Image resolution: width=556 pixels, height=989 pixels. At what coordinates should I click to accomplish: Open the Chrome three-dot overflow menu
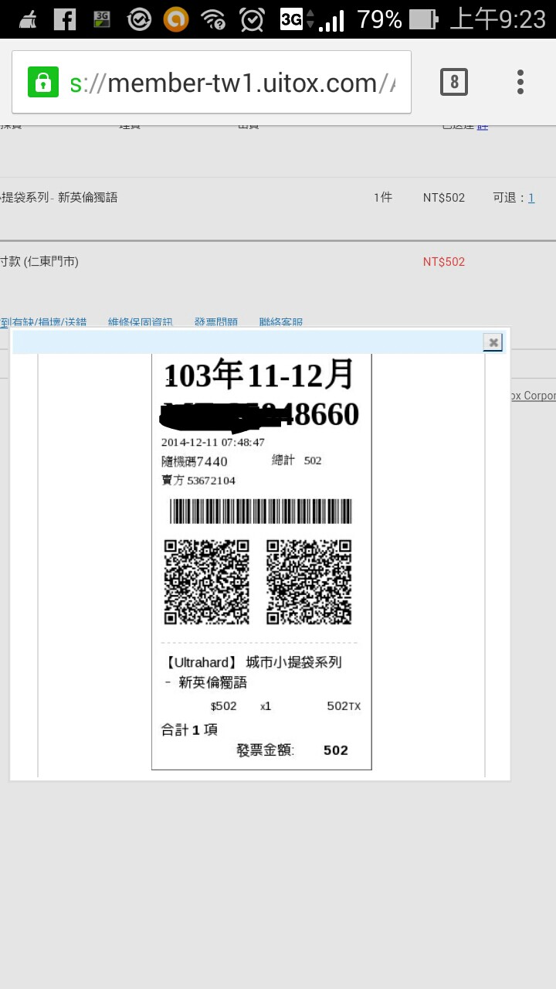tap(520, 82)
